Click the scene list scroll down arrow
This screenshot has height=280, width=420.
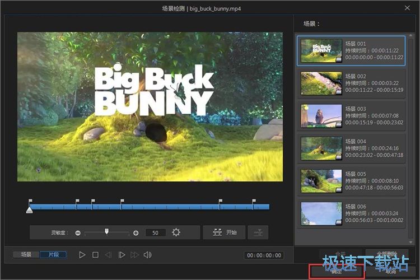point(411,242)
